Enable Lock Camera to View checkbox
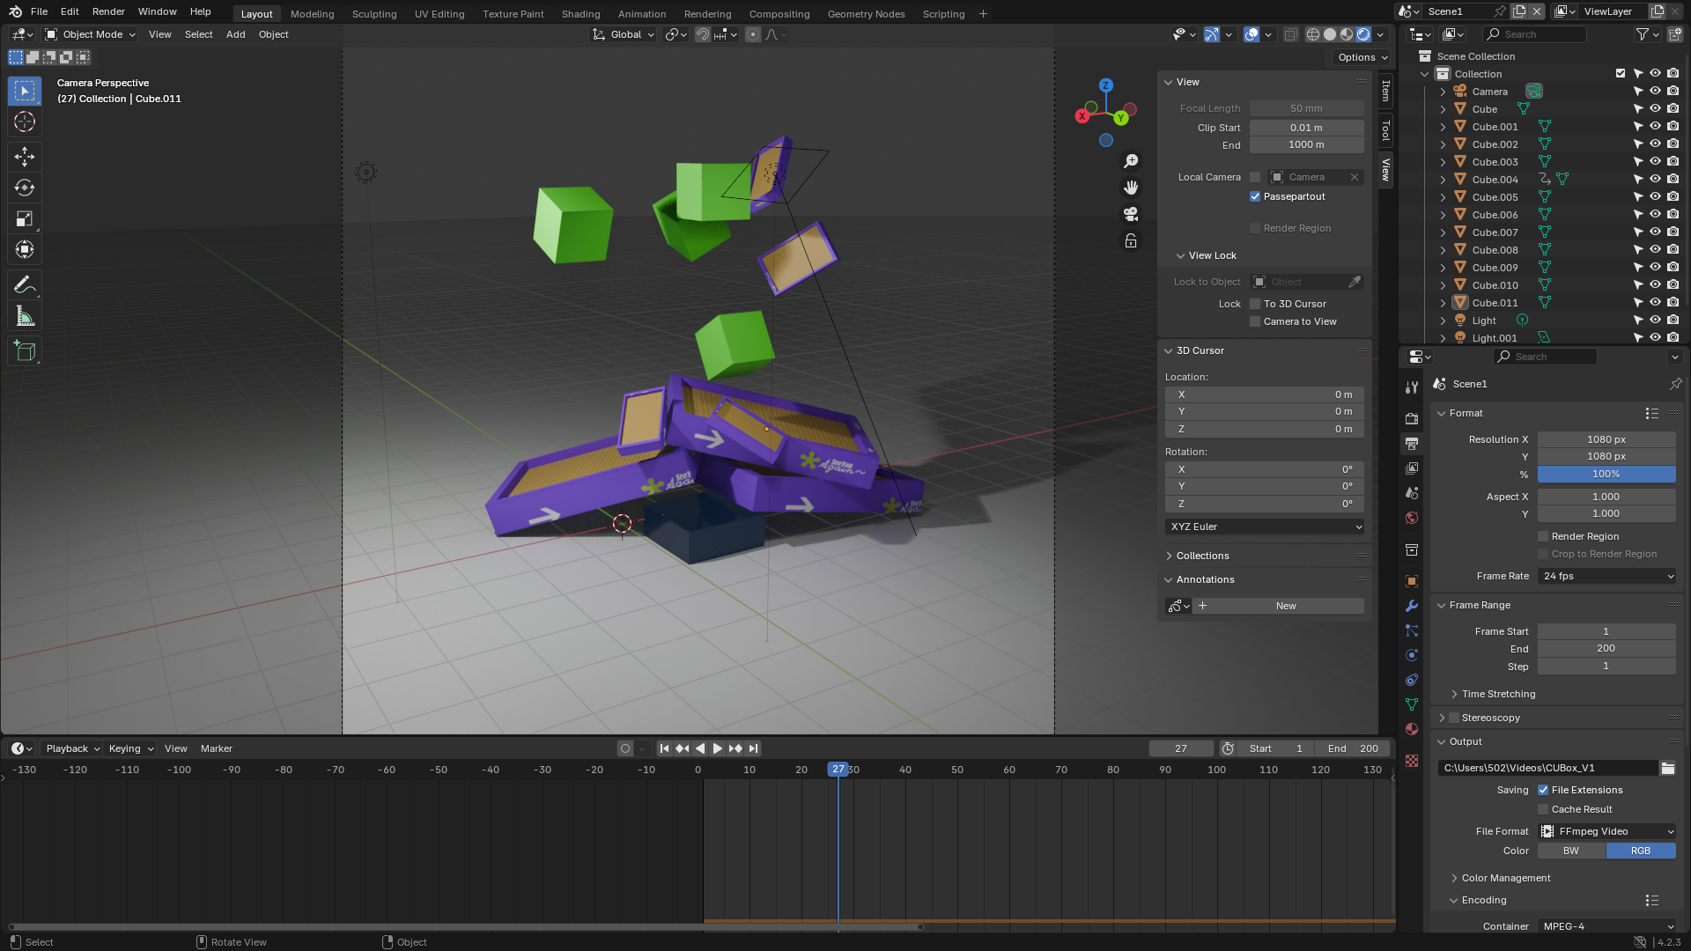Screen dimensions: 1691x951 pos(1255,321)
